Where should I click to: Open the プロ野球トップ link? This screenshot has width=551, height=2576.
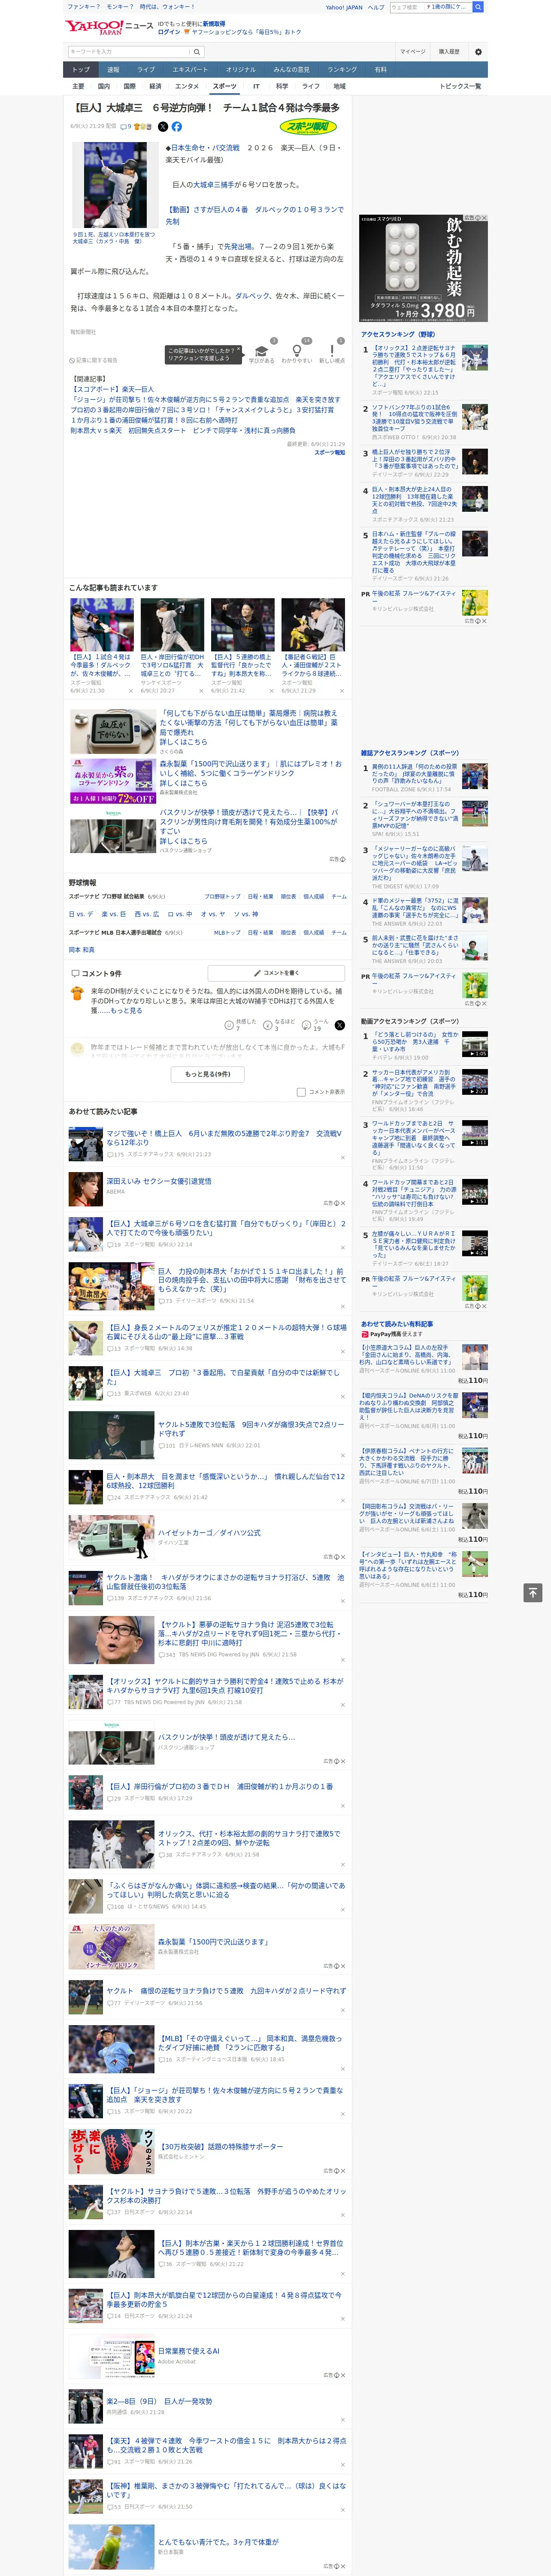point(222,896)
